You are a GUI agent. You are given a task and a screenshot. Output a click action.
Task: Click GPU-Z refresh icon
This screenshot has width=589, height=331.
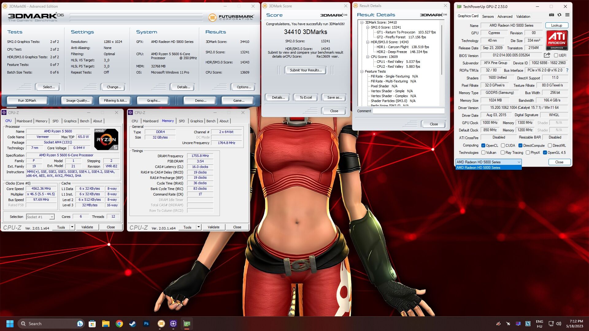(559, 15)
